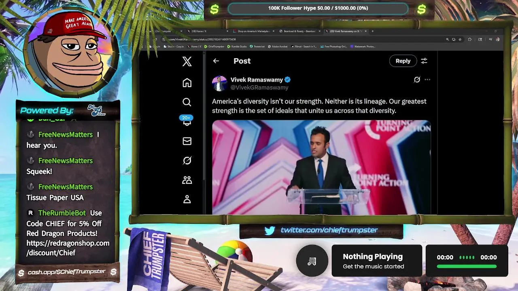This screenshot has height=291, width=518.
Task: Click the Vivek Ramaswamy display name
Action: tap(257, 80)
